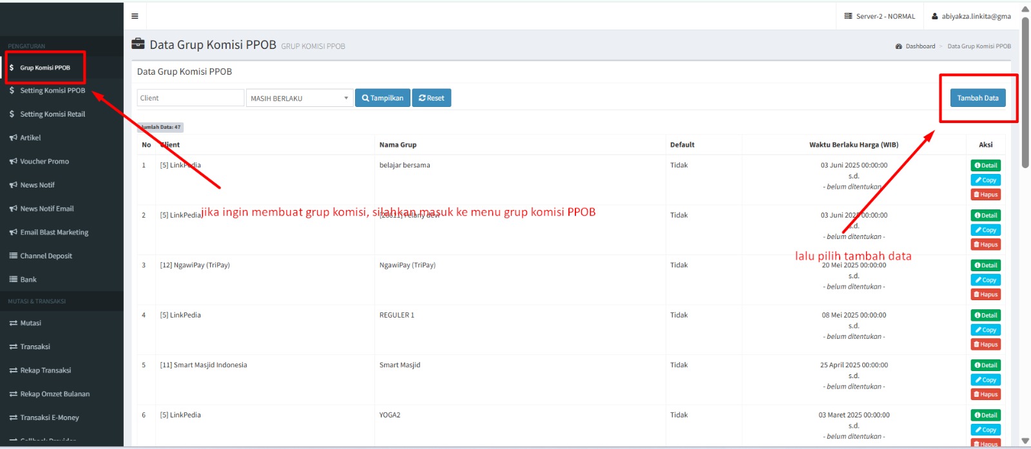Screen dimensions: 1031x449
Task: Delete the belajar bersama group with Hapus
Action: click(x=986, y=195)
